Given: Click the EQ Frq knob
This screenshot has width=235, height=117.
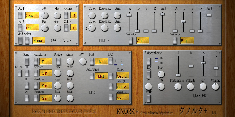Looking at the screenshot, I should [x=148, y=87].
